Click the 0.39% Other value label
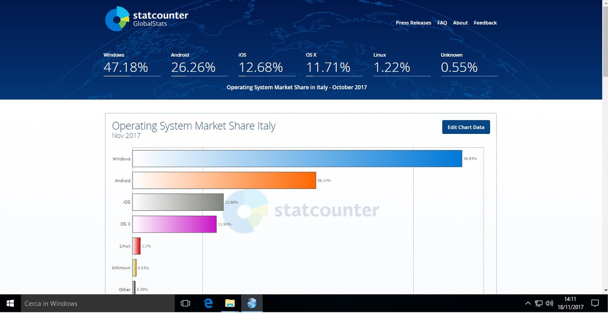The height and width of the screenshot is (313, 608). click(x=142, y=289)
